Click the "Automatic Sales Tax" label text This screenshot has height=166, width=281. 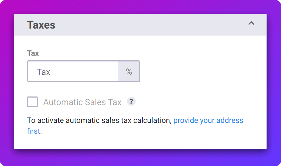[x=82, y=102]
